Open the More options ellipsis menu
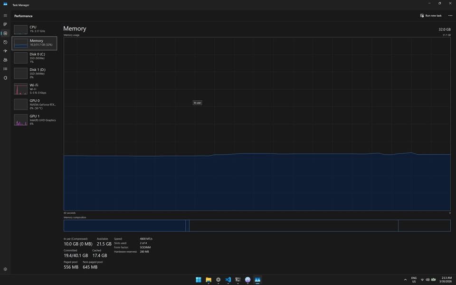 coord(450,15)
